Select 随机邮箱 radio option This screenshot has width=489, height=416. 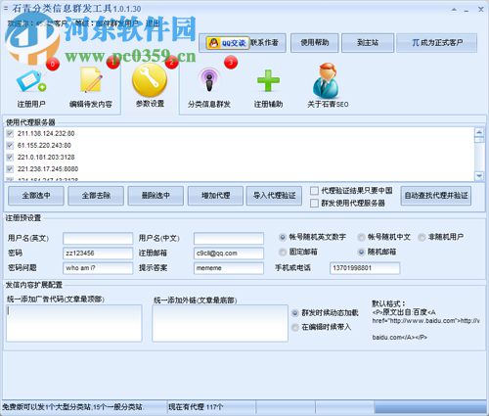(361, 252)
